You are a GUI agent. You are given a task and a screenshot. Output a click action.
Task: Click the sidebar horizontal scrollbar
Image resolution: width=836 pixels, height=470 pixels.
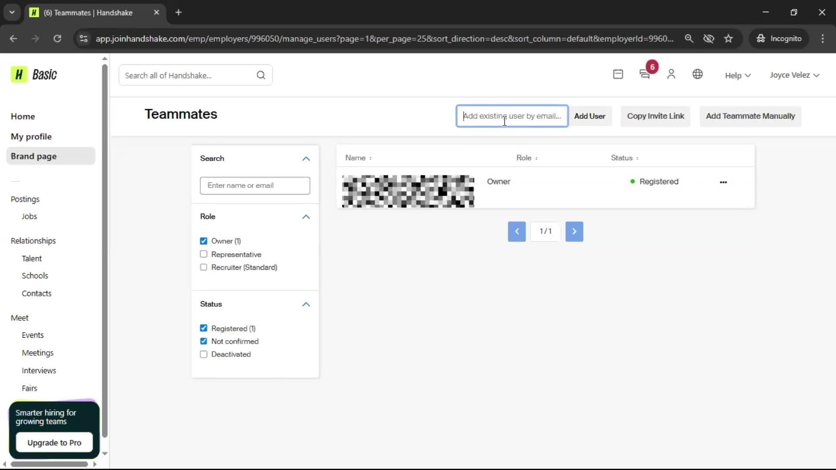pos(49,464)
